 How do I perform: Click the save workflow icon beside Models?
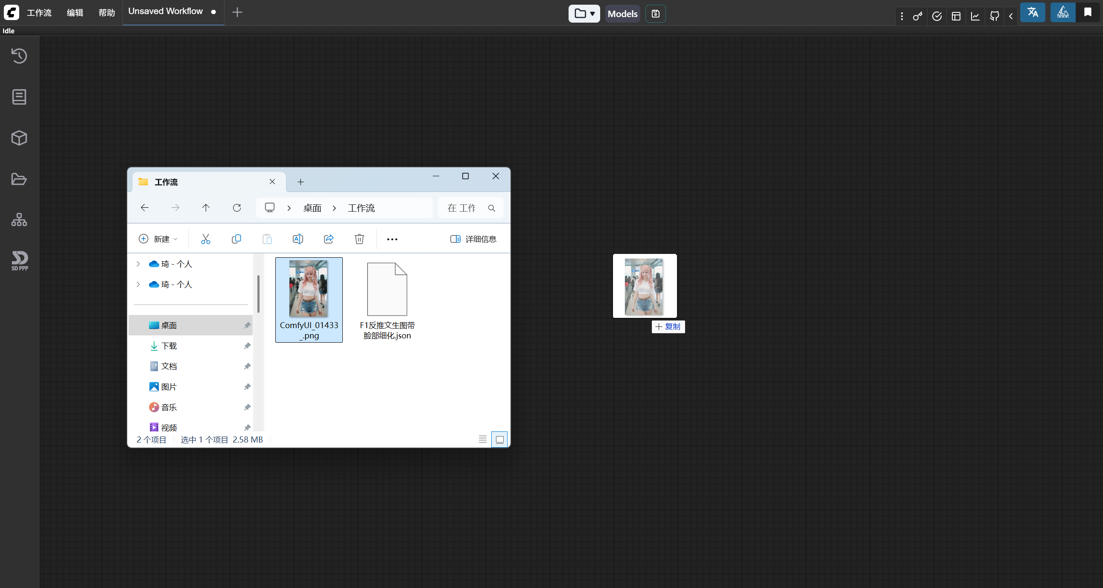655,14
